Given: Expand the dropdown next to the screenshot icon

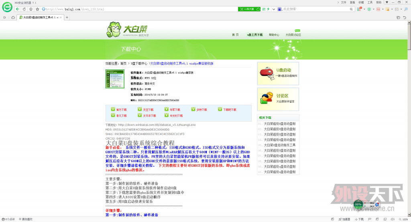Looking at the screenshot, I should [x=401, y=9].
